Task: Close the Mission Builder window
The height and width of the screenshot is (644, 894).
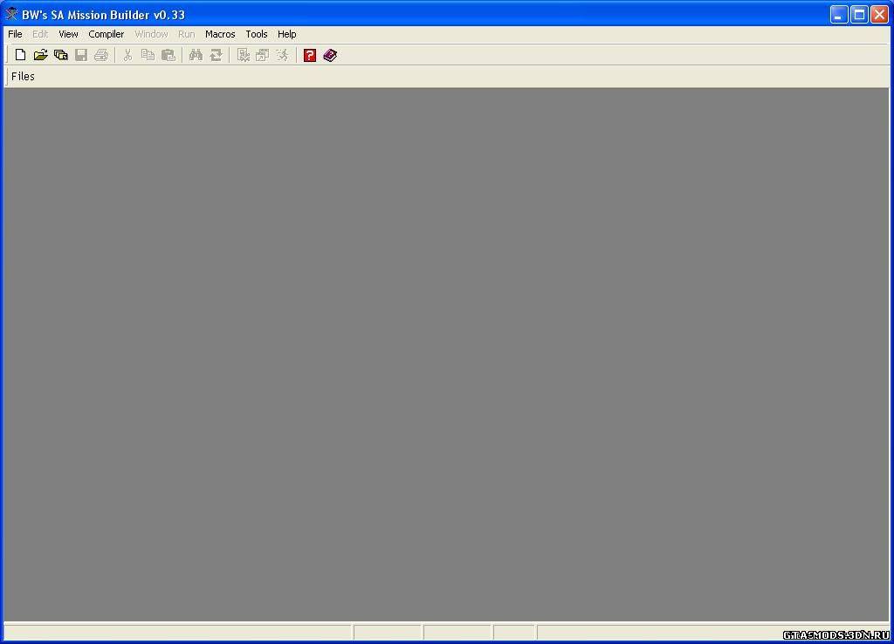Action: 880,14
